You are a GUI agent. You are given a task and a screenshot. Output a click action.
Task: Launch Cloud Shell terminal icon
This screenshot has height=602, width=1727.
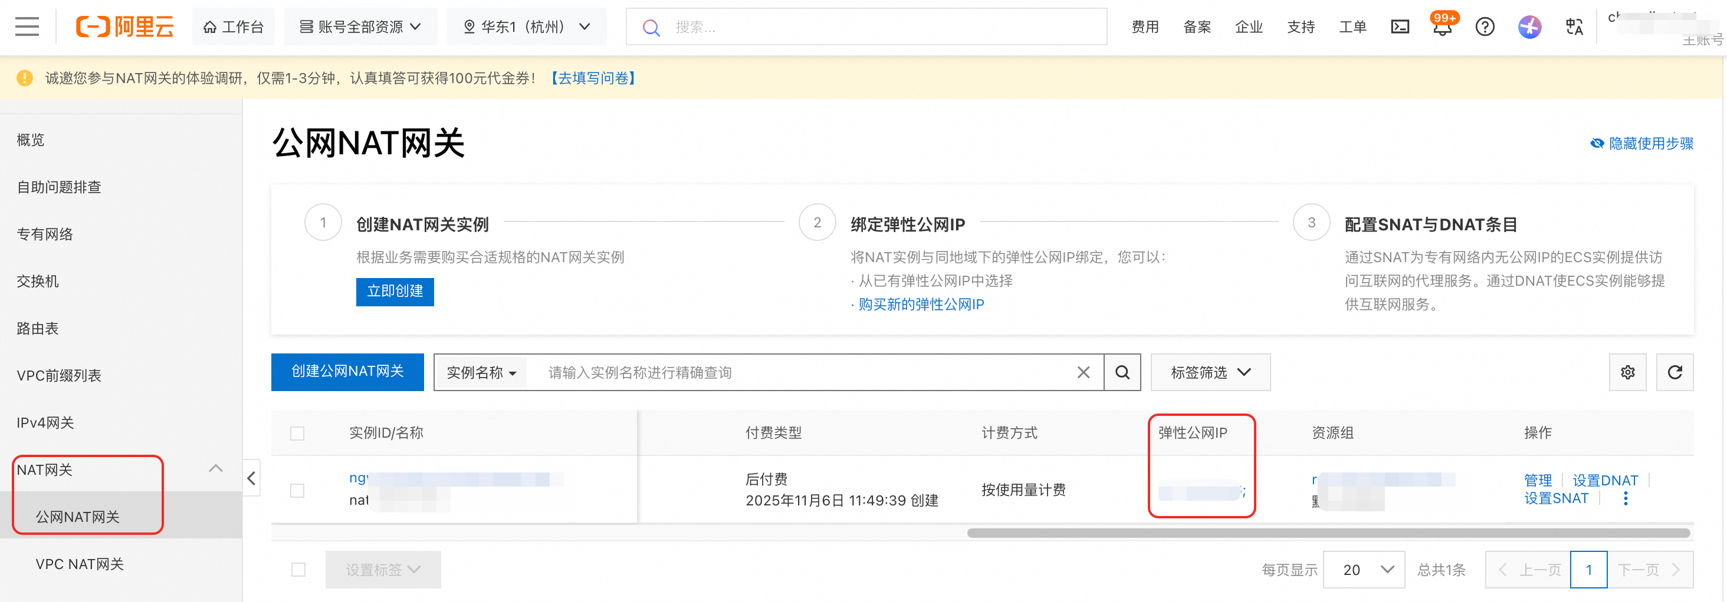click(x=1400, y=27)
